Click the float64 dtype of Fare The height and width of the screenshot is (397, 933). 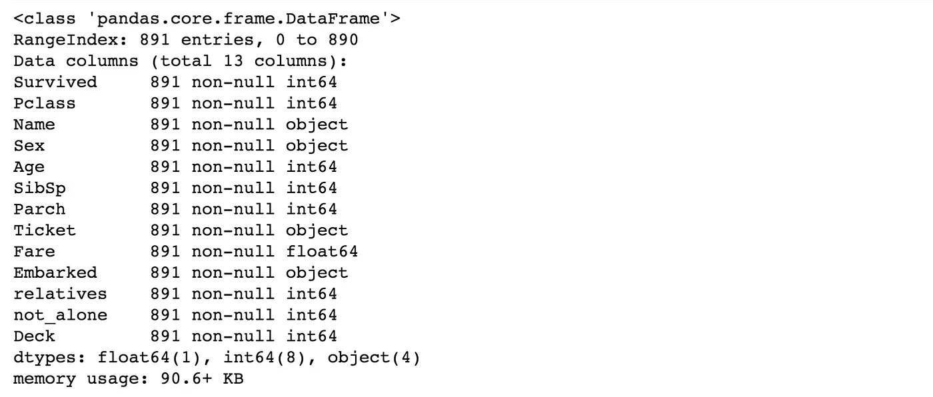(322, 252)
